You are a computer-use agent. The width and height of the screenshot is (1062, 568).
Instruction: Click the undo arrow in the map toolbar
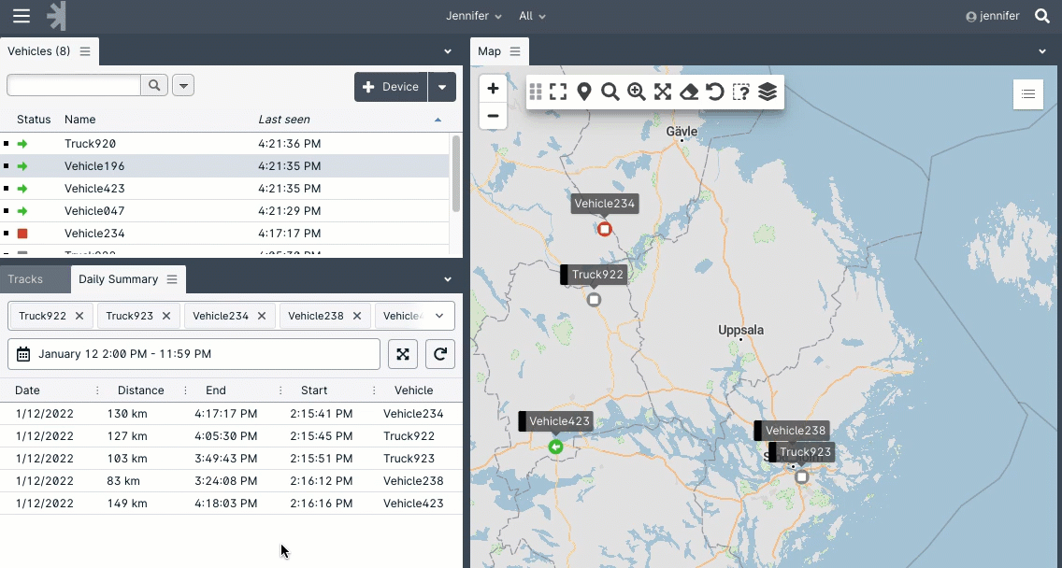tap(714, 92)
